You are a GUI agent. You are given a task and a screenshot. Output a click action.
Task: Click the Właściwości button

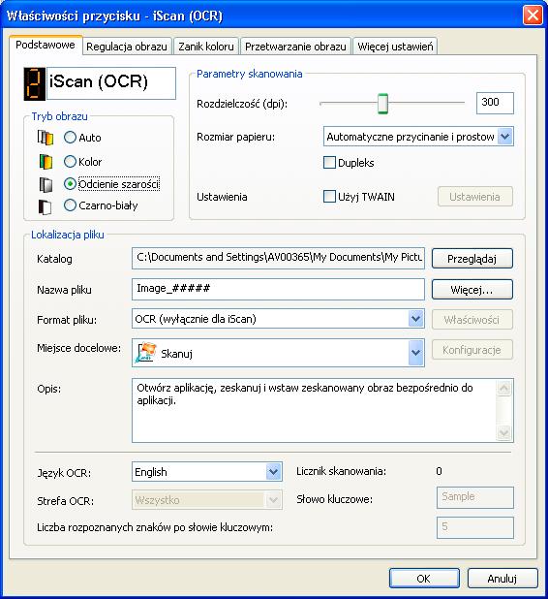pyautogui.click(x=472, y=319)
